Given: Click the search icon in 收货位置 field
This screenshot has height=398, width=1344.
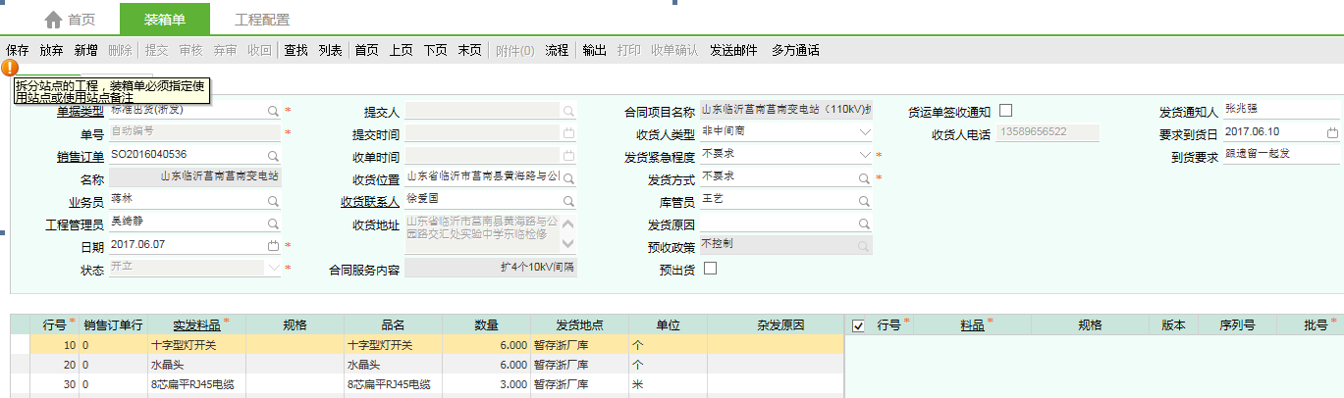Looking at the screenshot, I should (569, 178).
